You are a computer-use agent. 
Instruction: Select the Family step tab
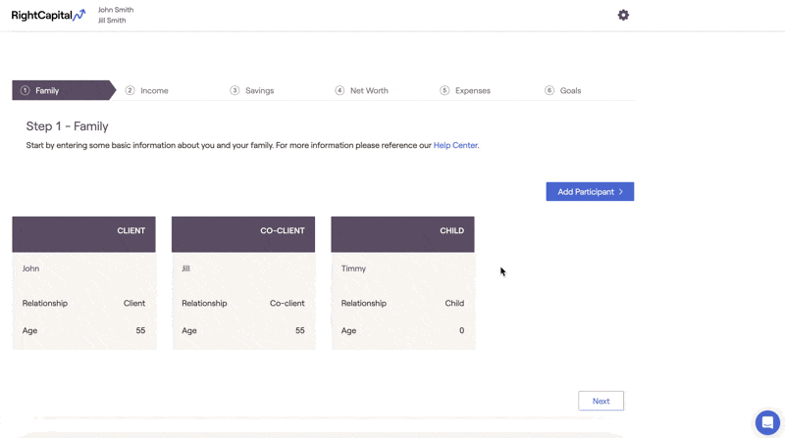click(47, 90)
